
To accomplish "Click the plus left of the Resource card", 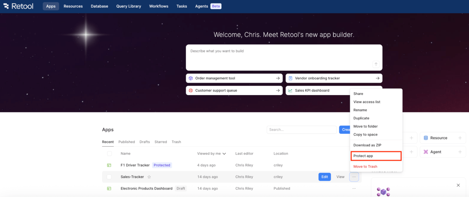I will tap(411, 138).
